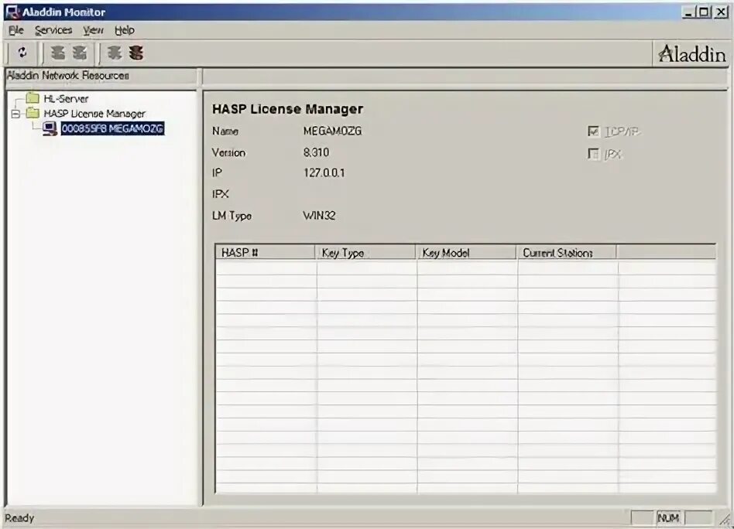Click the Current Stations column header
Viewport: 734px width, 529px height.
tap(567, 252)
